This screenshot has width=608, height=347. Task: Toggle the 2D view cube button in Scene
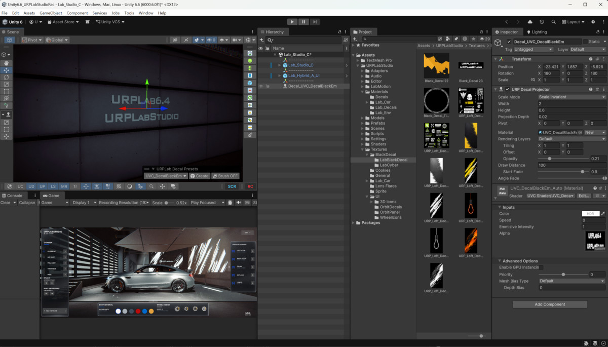tap(9, 40)
